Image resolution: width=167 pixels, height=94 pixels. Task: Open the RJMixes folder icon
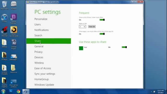[x=4, y=43]
